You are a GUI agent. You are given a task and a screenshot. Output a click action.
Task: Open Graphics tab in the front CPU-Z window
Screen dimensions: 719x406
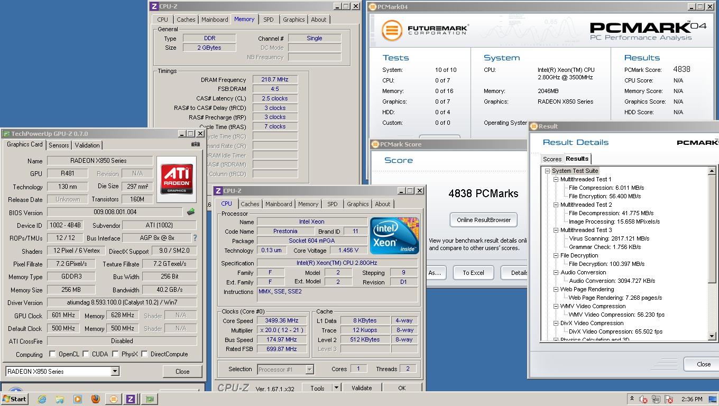coord(358,204)
